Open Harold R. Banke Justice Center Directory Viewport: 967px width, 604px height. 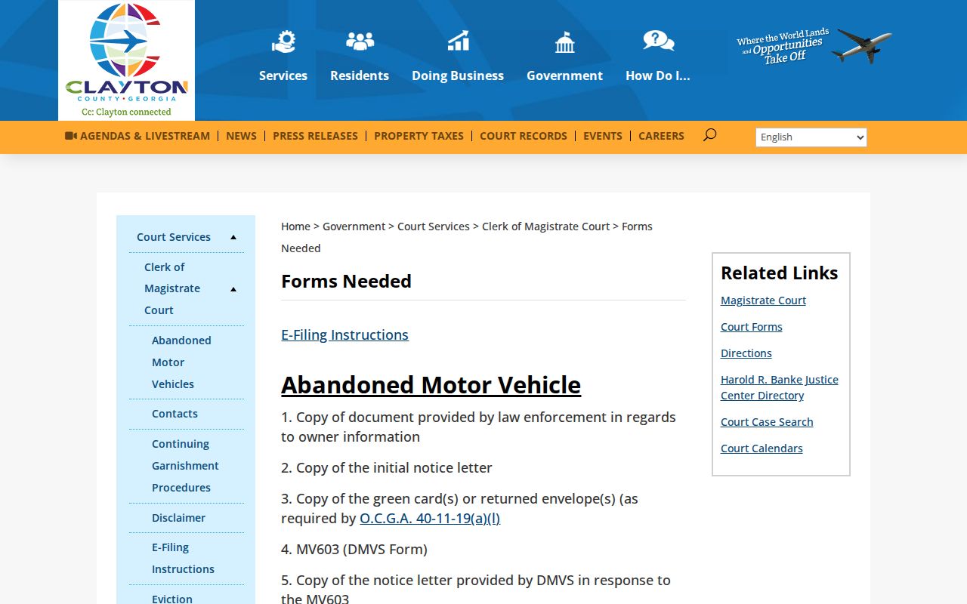(x=780, y=387)
